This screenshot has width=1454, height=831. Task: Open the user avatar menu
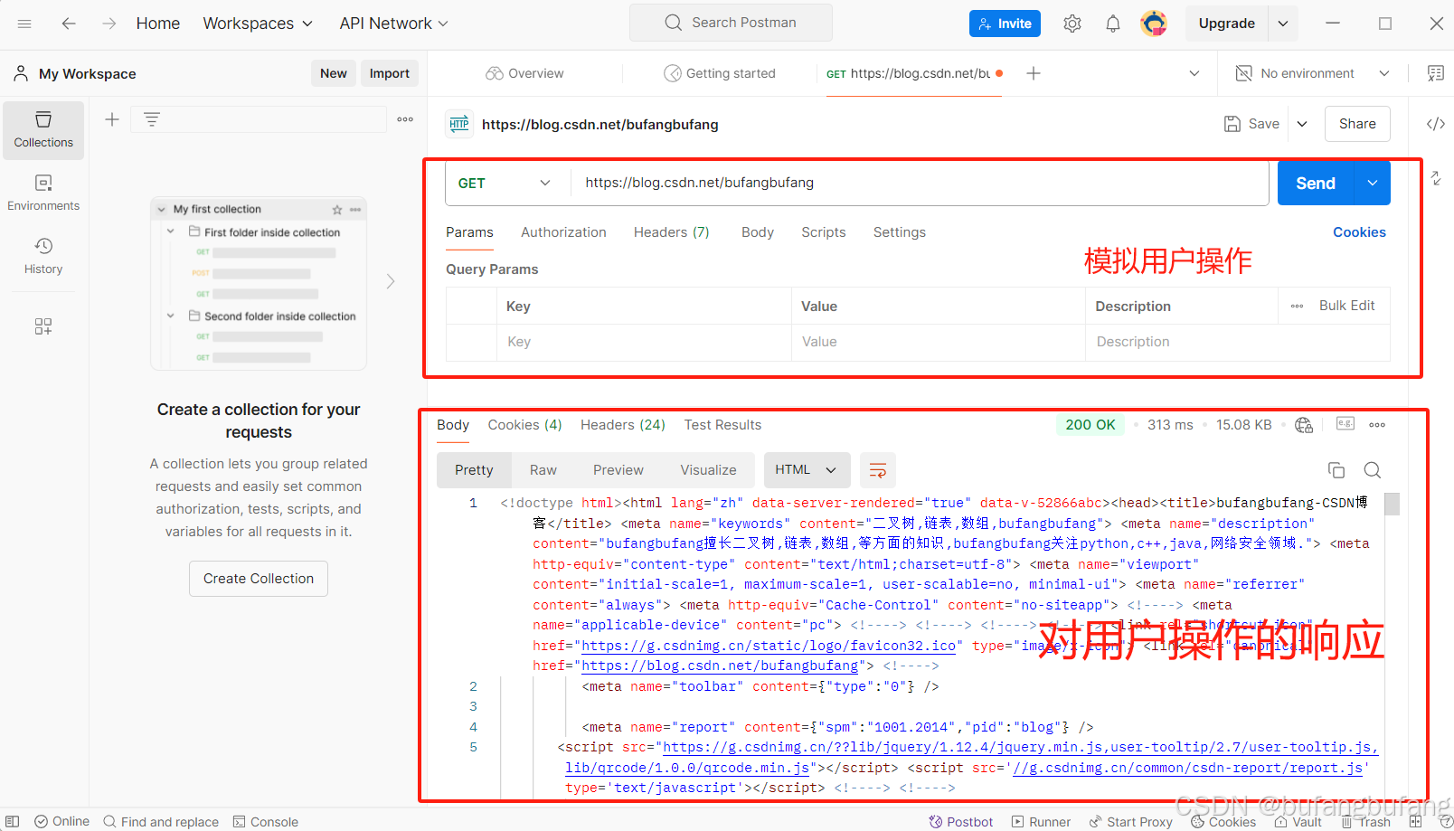click(1154, 24)
